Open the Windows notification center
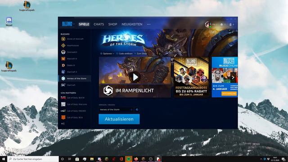The height and width of the screenshot is (162, 288). (283, 159)
